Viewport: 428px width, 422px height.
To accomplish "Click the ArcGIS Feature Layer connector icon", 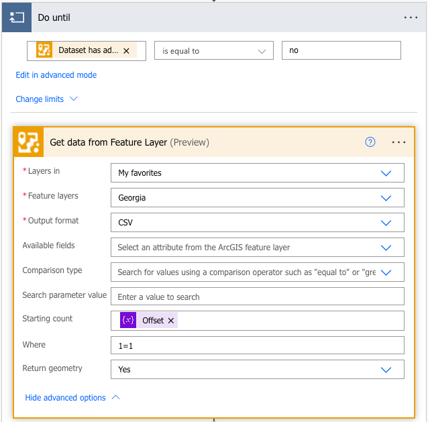I will [28, 142].
